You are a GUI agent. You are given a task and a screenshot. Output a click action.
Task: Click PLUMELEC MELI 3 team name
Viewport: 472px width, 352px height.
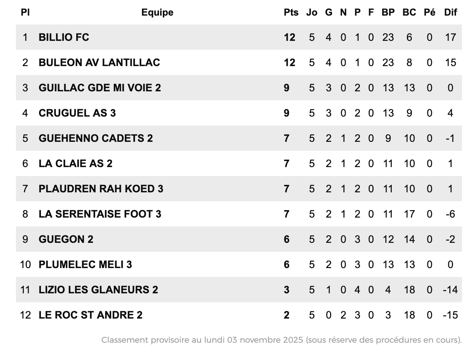coord(85,264)
